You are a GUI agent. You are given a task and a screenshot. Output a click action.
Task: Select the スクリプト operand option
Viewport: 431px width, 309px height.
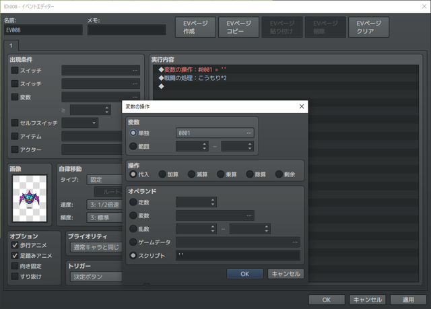(x=133, y=255)
